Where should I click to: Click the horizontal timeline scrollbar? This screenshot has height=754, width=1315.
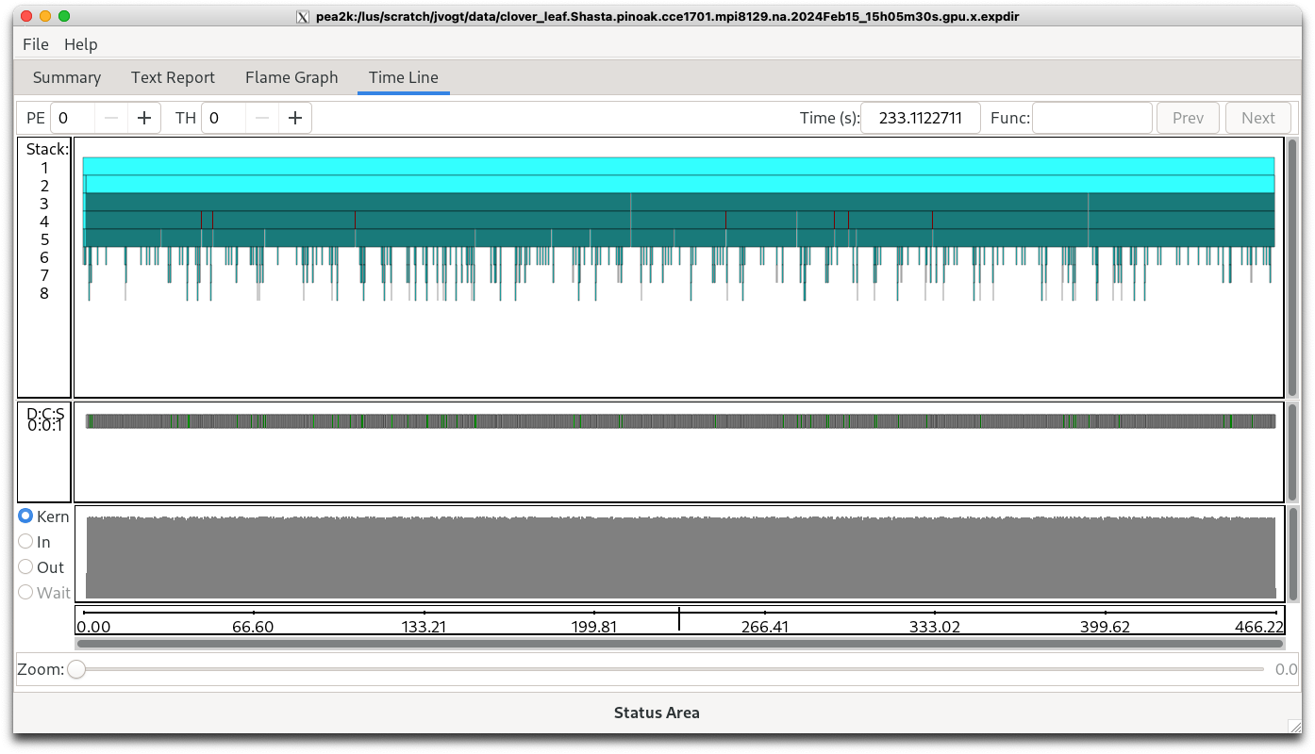tap(679, 644)
